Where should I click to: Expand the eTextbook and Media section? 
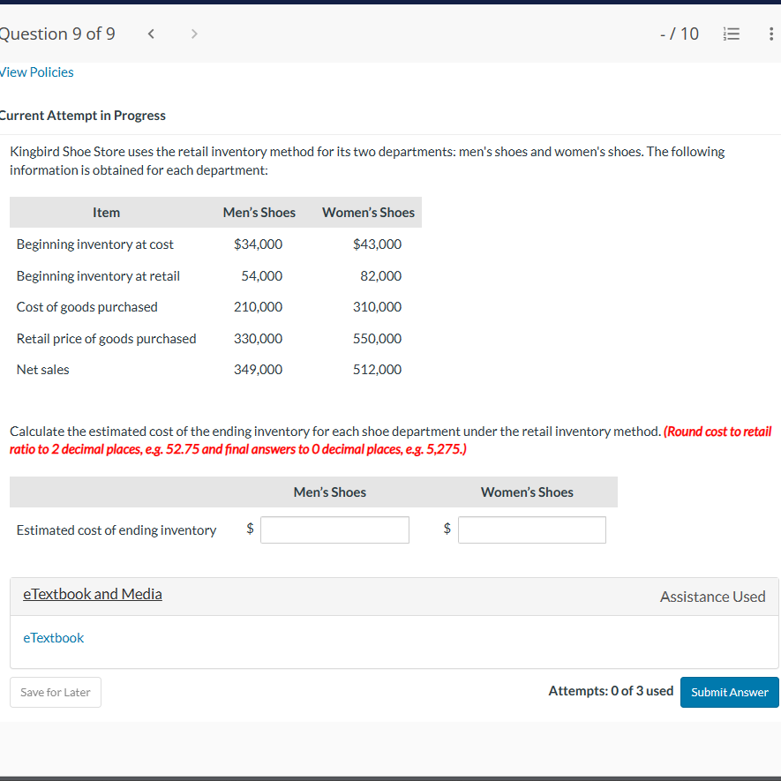93,594
